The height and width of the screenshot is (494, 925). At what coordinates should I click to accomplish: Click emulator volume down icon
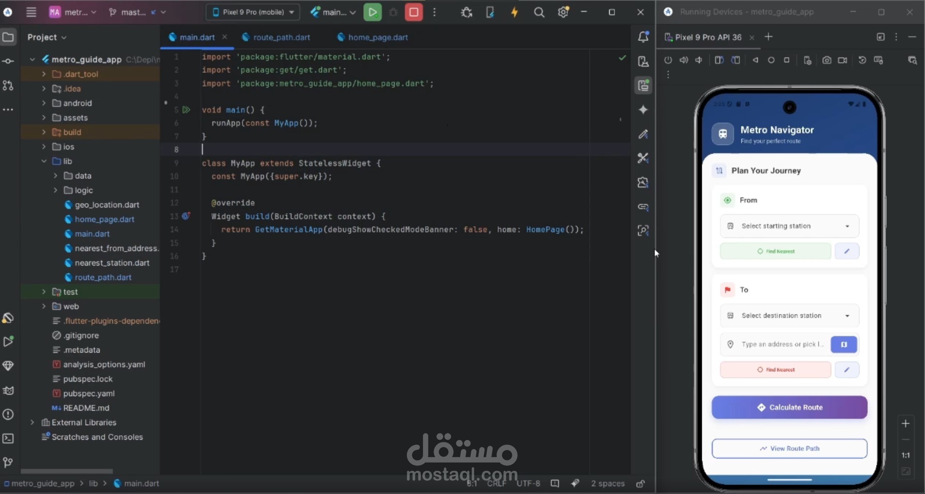coord(699,60)
